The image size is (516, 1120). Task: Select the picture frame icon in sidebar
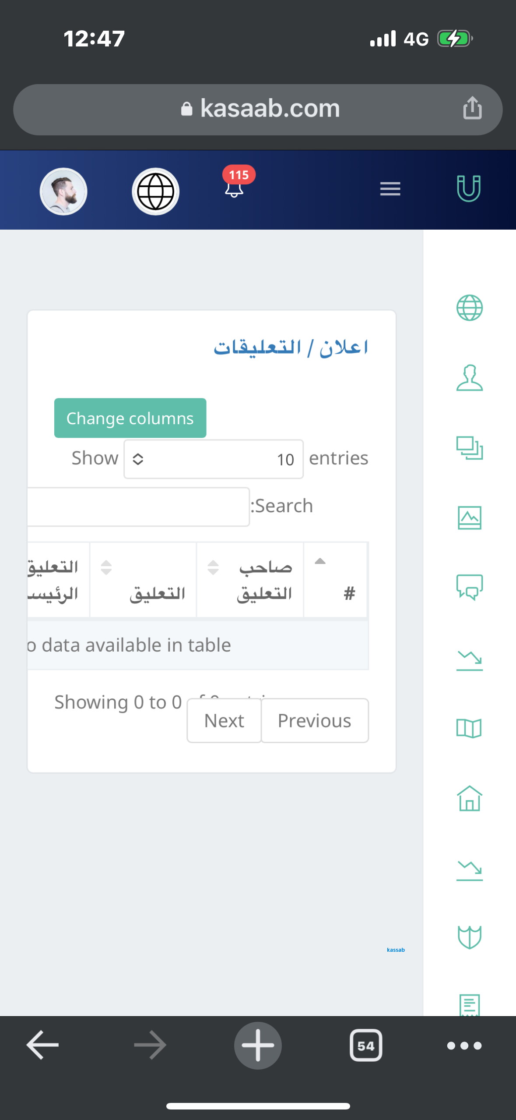[469, 518]
